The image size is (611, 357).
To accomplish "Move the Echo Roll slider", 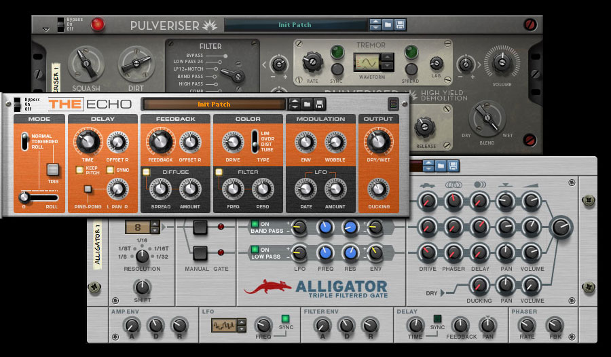I will click(x=39, y=198).
